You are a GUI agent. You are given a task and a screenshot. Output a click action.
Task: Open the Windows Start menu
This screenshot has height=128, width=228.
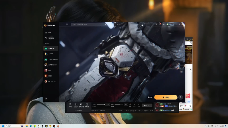tap(3, 126)
